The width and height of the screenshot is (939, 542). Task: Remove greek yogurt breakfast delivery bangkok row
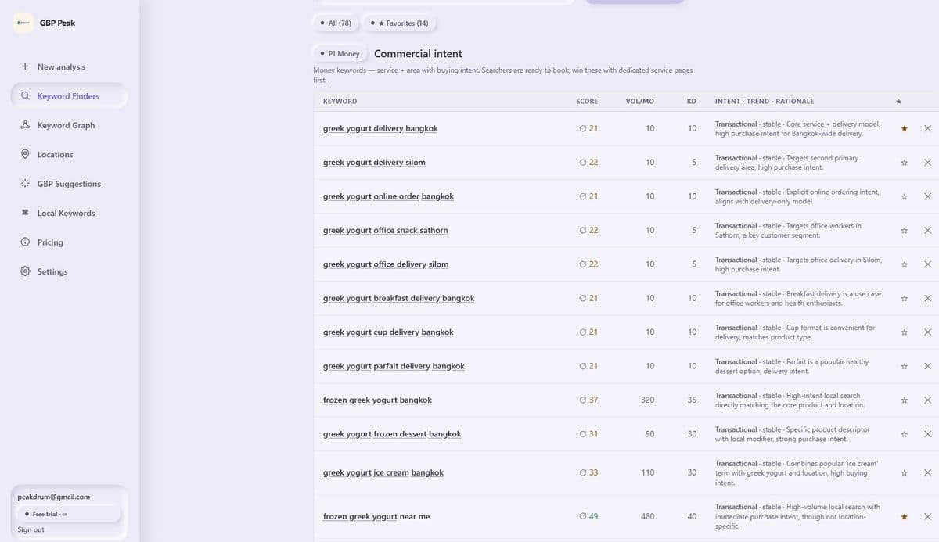coord(927,298)
